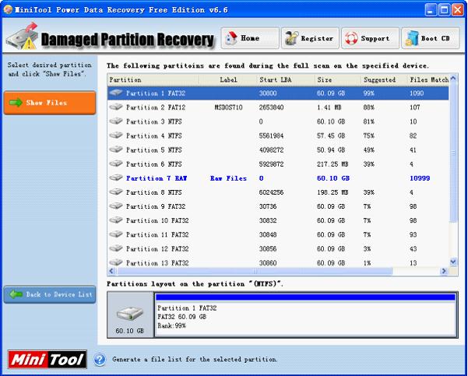Click the Rank:99% text in layout
468x376 pixels.
point(171,325)
